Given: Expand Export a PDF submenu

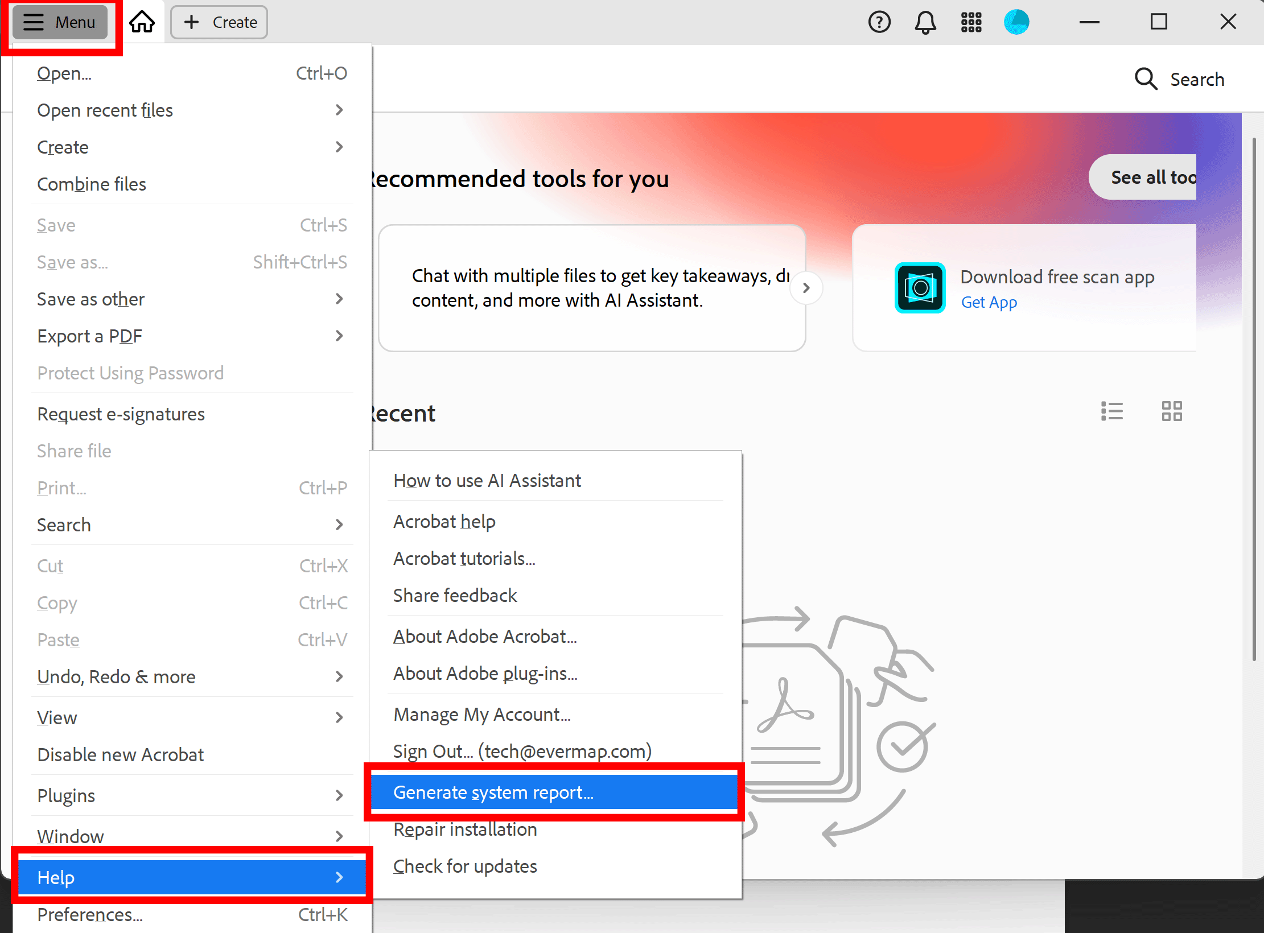Looking at the screenshot, I should [x=192, y=336].
